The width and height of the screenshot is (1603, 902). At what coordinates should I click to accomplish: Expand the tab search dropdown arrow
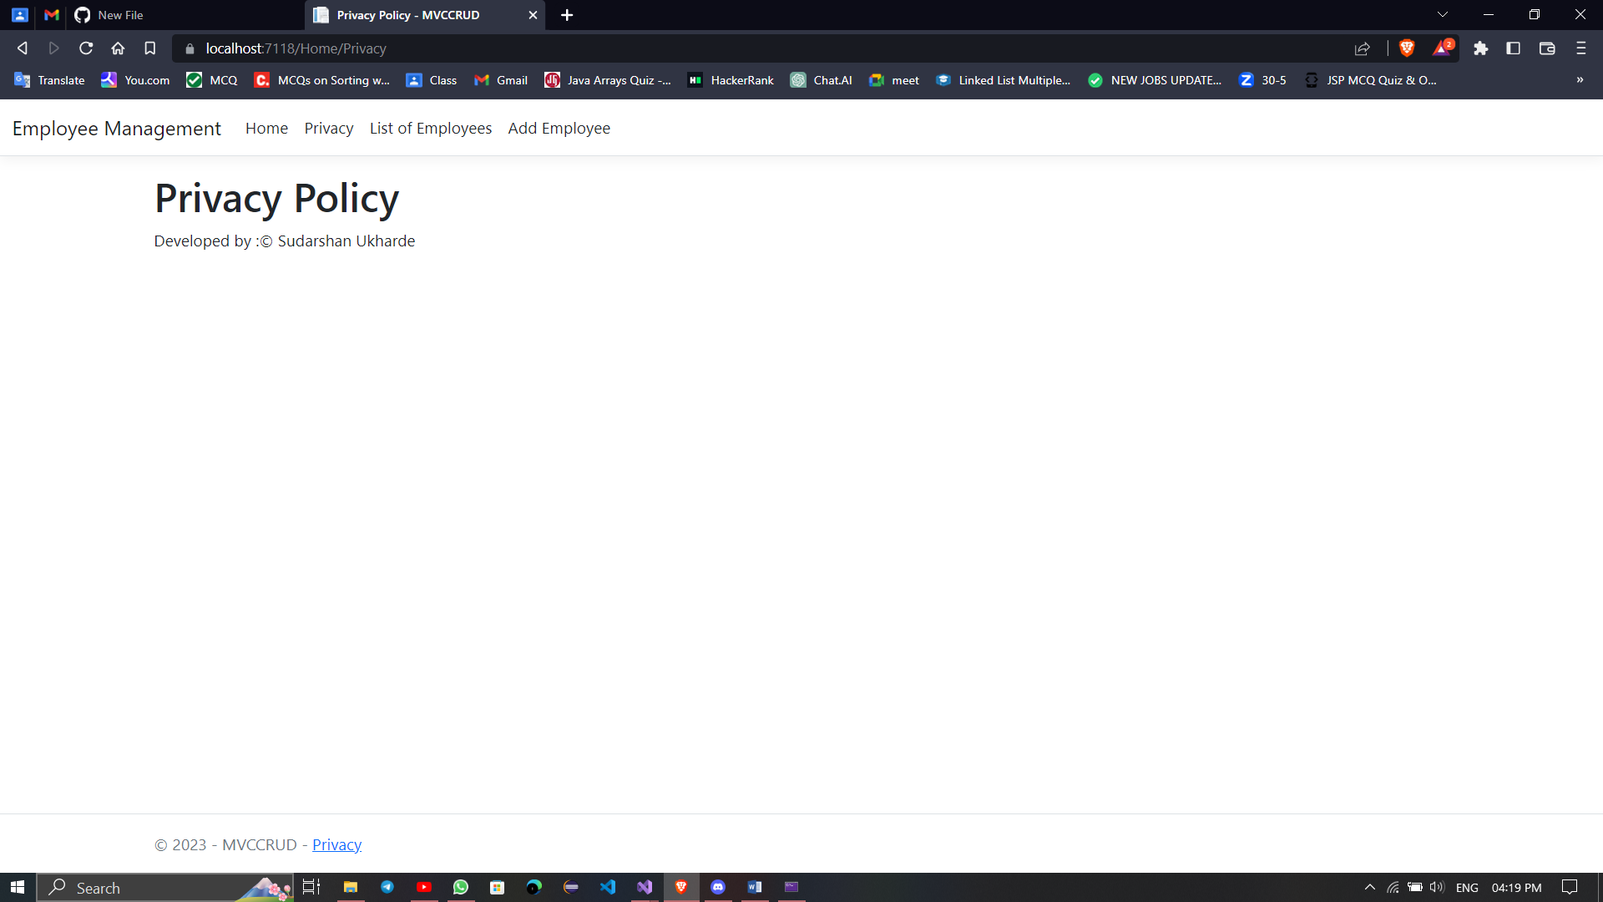(x=1442, y=15)
